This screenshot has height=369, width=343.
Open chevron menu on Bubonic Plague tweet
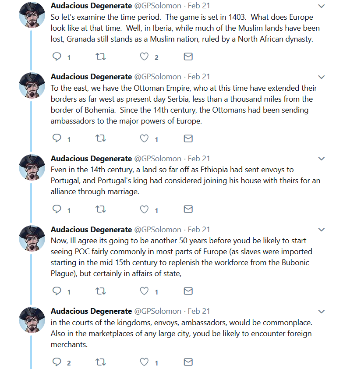coord(322,230)
